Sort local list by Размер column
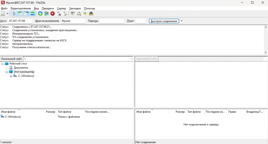The width and height of the screenshot is (268, 144). click(x=47, y=112)
